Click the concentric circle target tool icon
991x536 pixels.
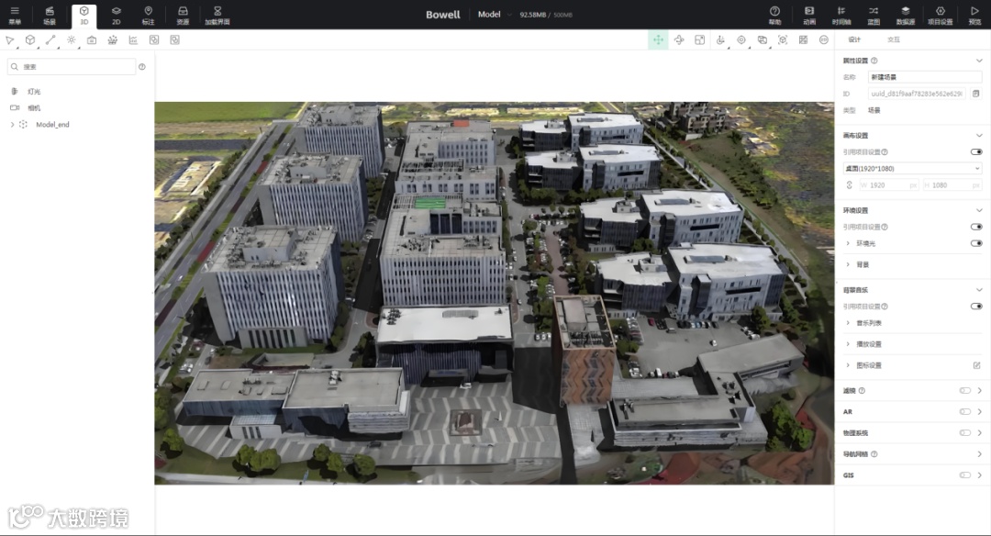click(741, 39)
